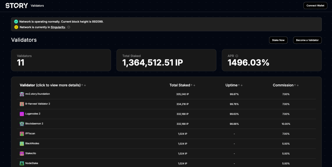Click the Stakecito validator avatar icon

tap(22, 154)
